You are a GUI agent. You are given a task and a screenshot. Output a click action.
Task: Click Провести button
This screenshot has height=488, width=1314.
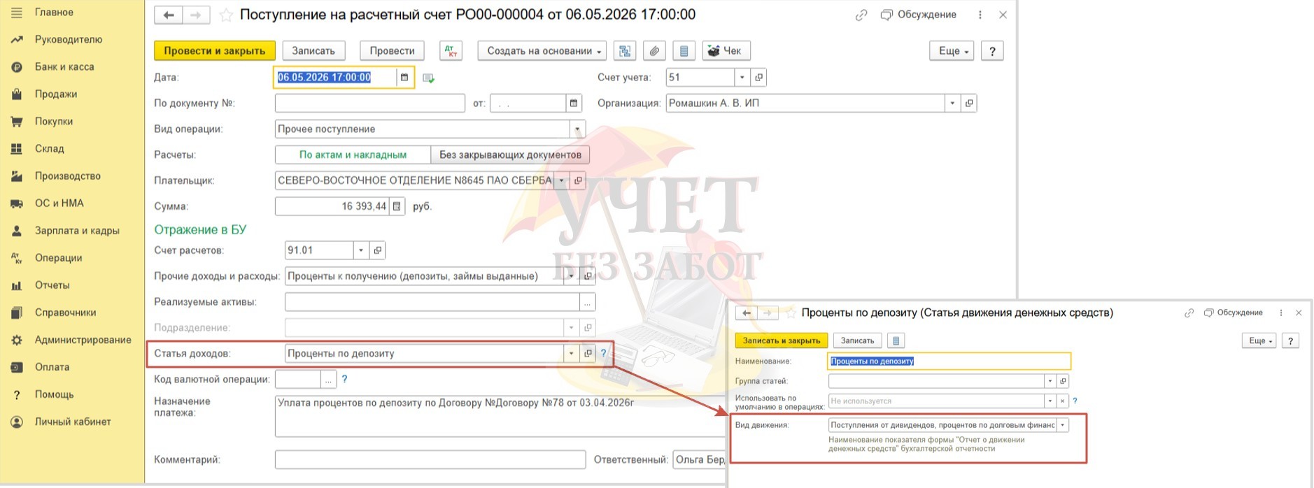[392, 51]
